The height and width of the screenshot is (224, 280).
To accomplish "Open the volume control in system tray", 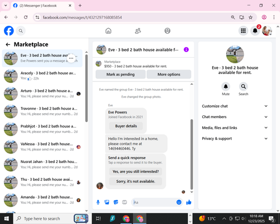I will (243, 218).
